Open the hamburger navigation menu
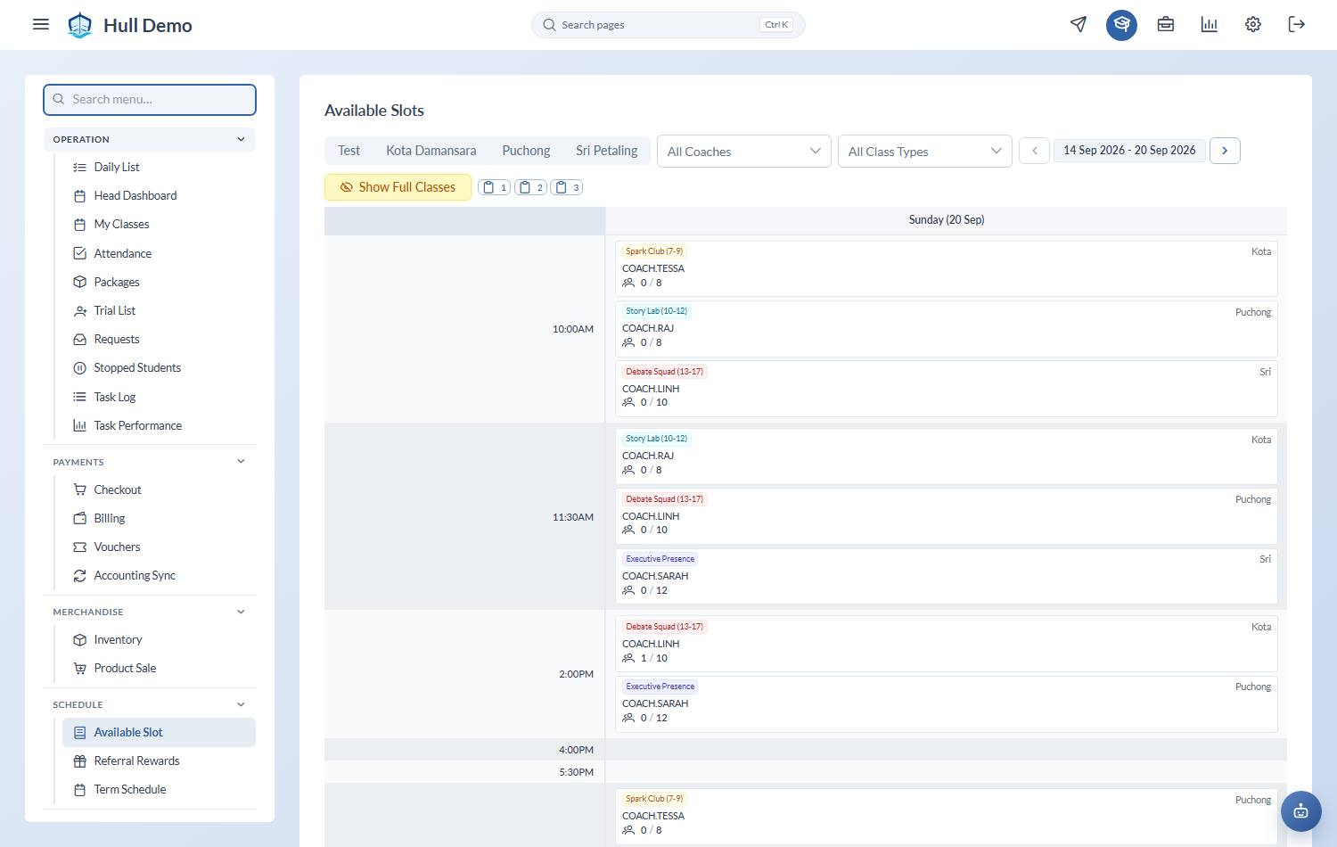The width and height of the screenshot is (1337, 847). tap(41, 24)
